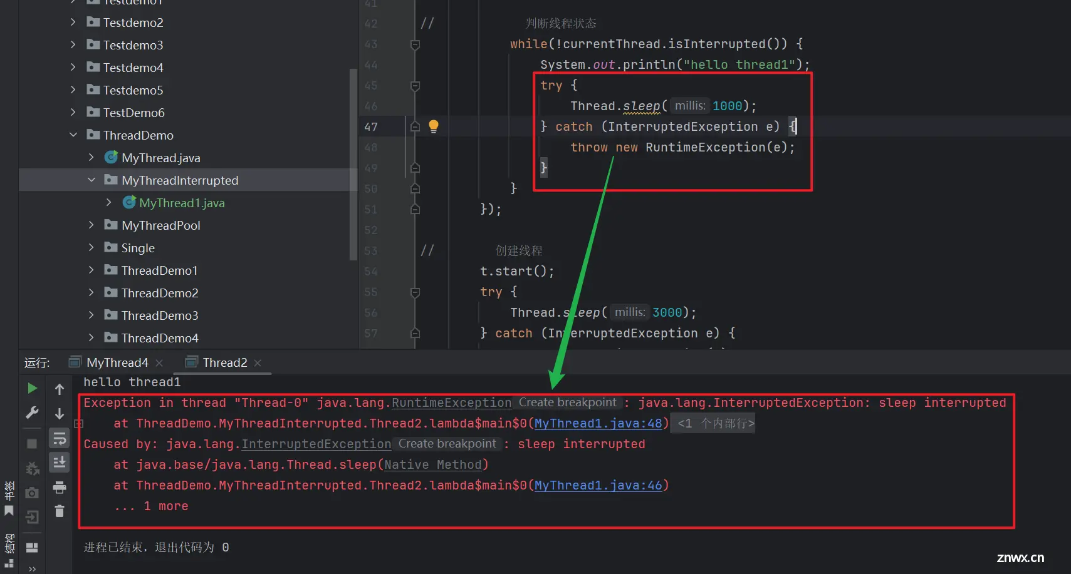Click the thread dump camera icon
Screen dimensions: 1071x574
(x=32, y=493)
